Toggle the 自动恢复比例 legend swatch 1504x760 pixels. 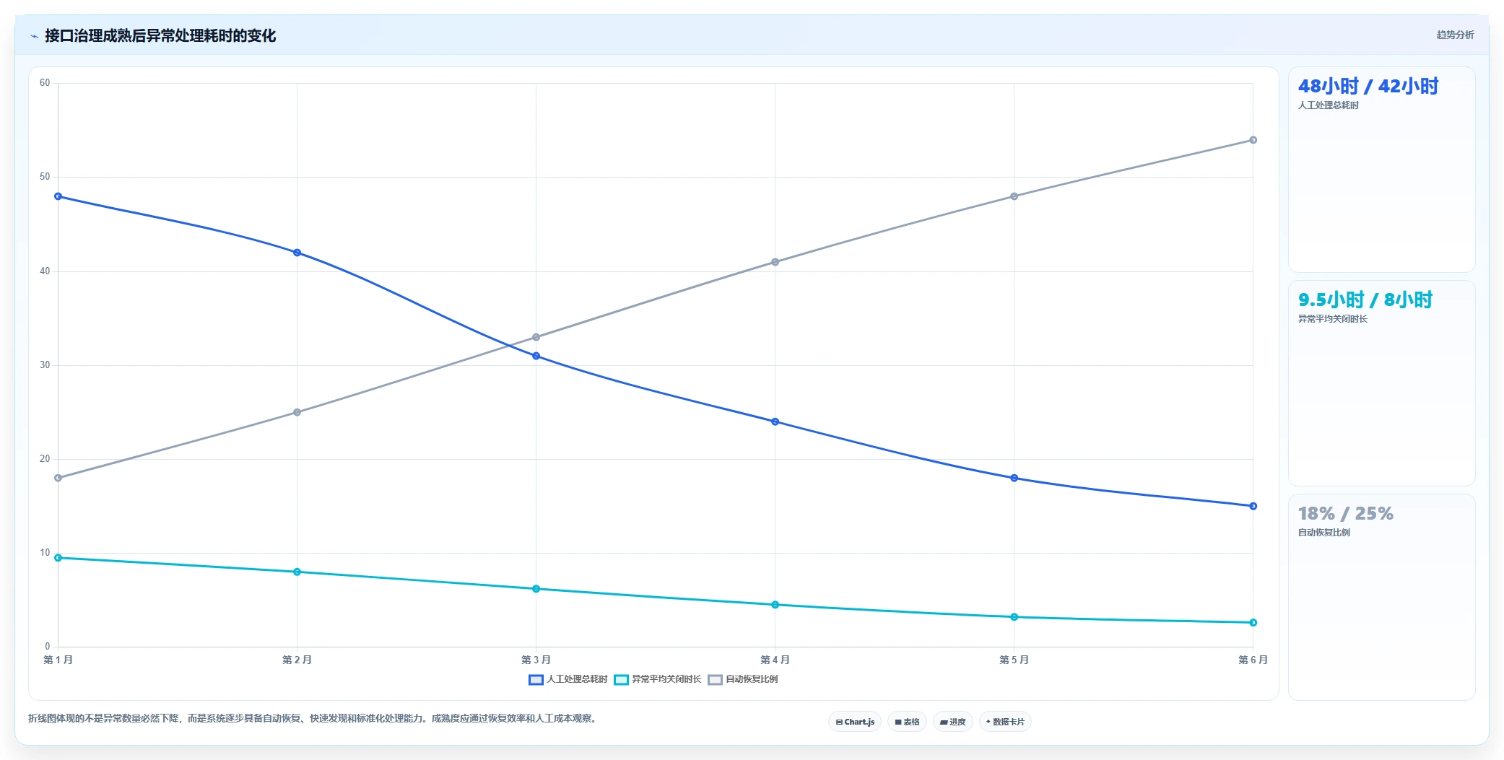click(x=715, y=680)
